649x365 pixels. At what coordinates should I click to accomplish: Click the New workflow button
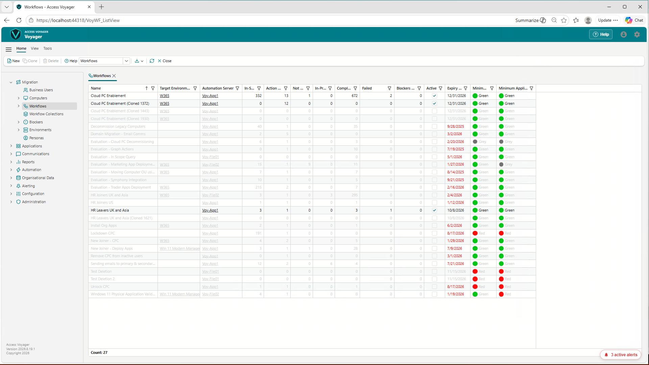(14, 61)
